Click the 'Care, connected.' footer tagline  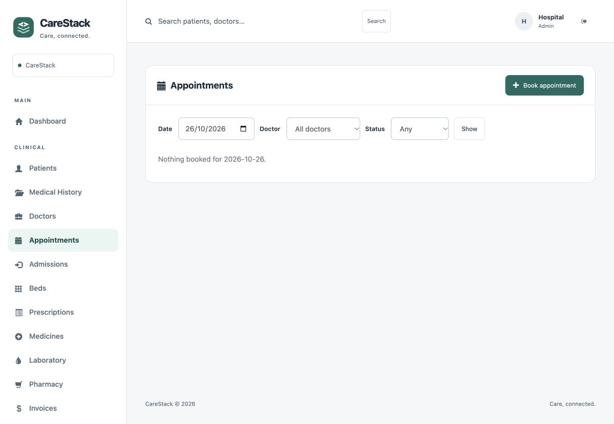point(573,404)
